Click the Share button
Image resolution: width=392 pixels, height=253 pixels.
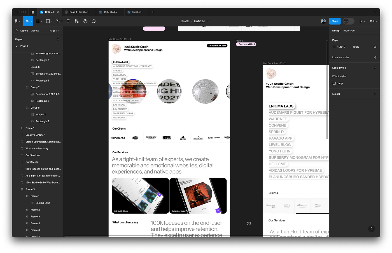335,21
